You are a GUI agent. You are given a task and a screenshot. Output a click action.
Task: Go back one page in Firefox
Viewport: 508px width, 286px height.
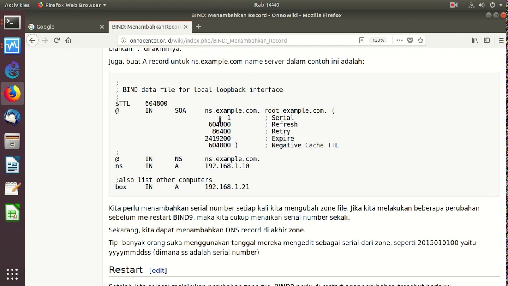click(x=33, y=40)
